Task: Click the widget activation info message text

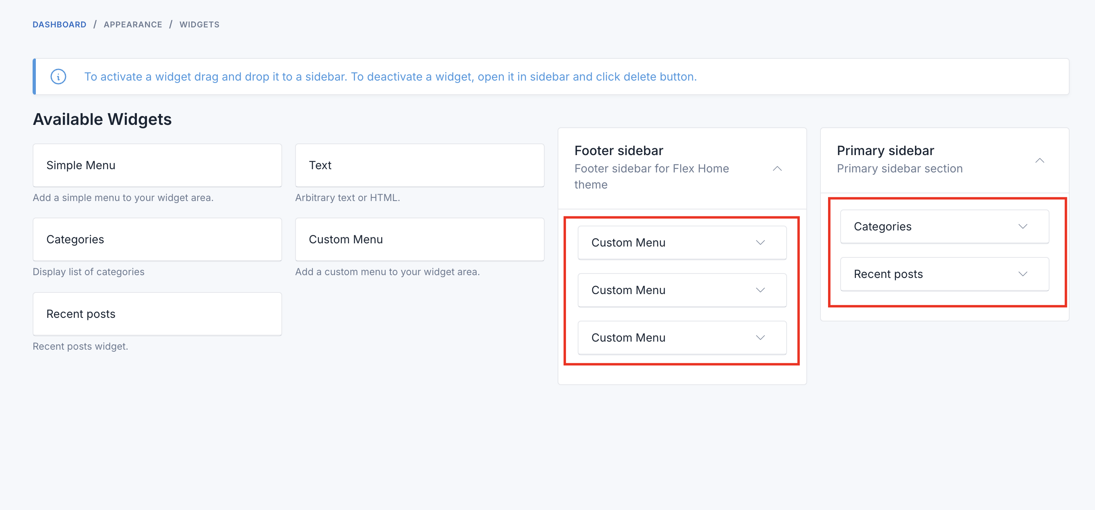Action: click(x=390, y=77)
